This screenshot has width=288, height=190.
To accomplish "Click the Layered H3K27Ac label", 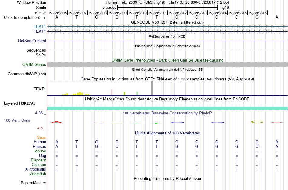I will pos(20,103).
